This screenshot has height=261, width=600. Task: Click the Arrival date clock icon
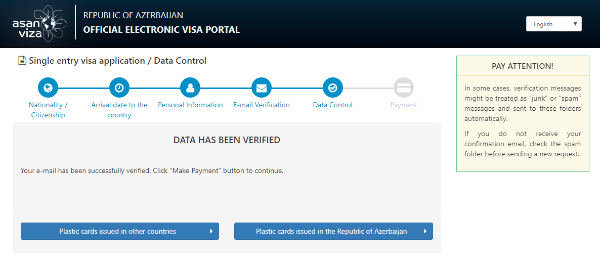click(x=119, y=88)
